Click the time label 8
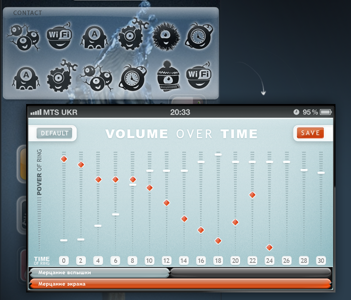 [x=132, y=260]
